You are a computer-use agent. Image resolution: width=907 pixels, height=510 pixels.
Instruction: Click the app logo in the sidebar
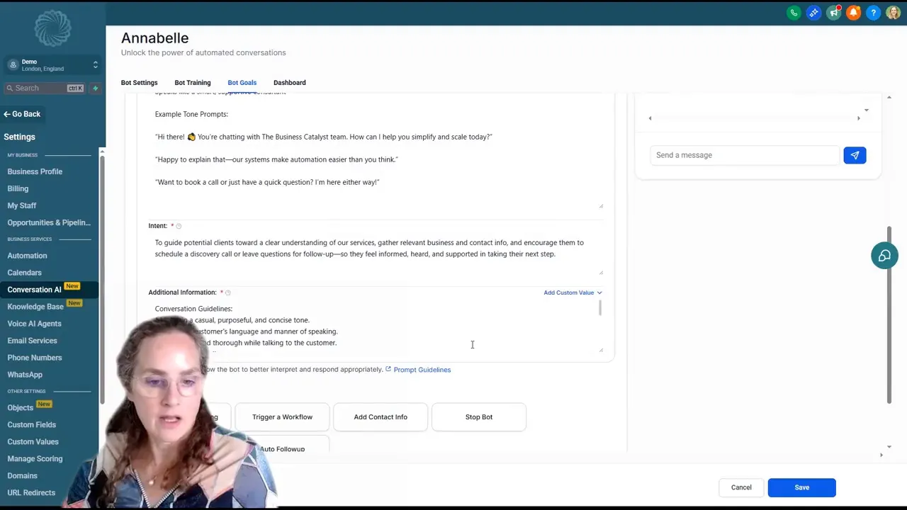[52, 28]
